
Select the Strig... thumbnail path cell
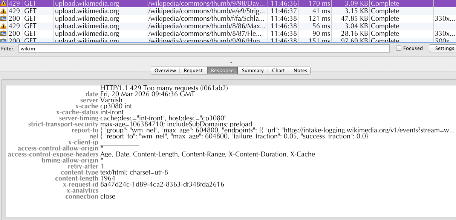(x=207, y=11)
